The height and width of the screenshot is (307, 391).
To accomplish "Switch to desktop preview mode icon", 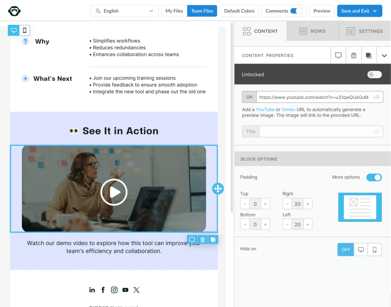I will coord(14,31).
